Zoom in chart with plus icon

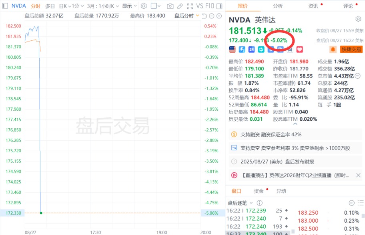pyautogui.click(x=219, y=16)
